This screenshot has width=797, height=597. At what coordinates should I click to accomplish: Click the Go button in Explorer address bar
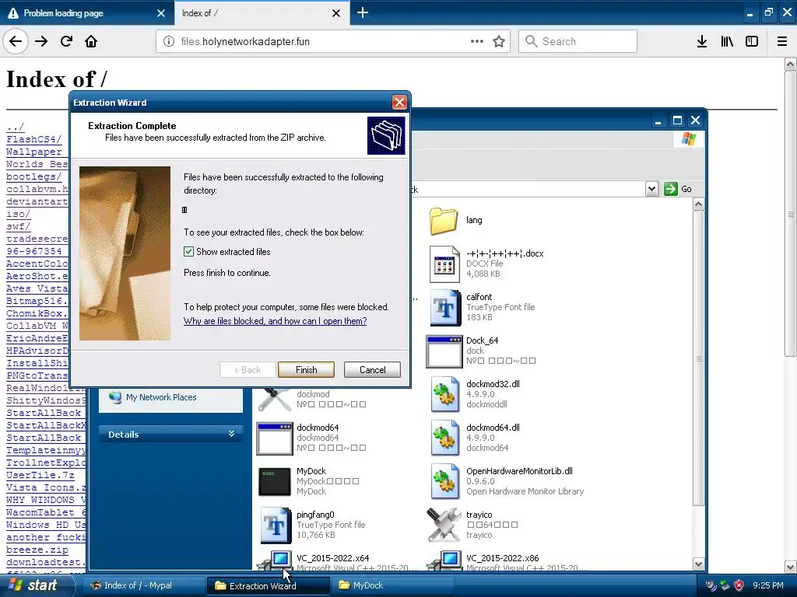[x=678, y=189]
